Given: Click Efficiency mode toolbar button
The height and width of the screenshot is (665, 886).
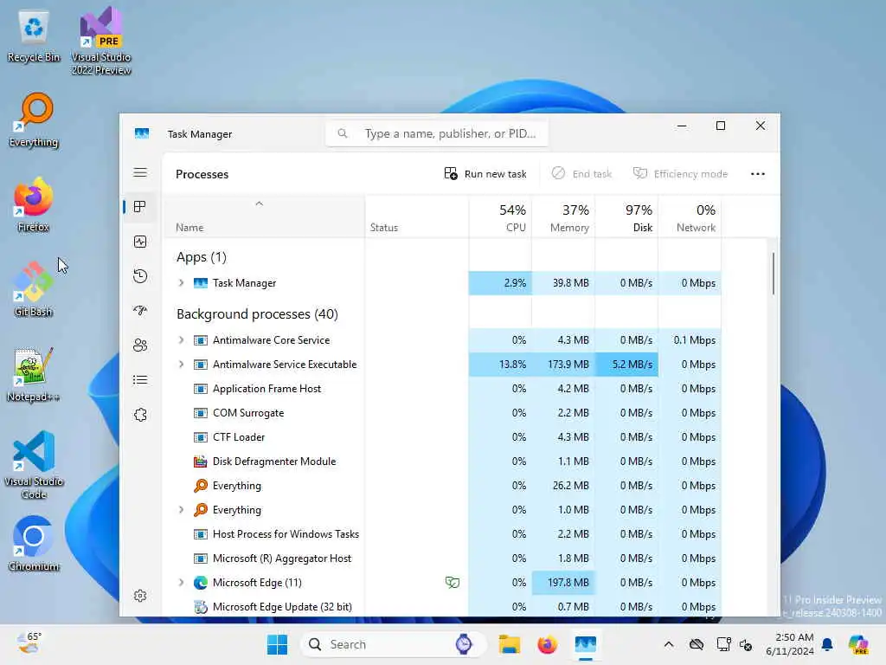Looking at the screenshot, I should tap(680, 174).
